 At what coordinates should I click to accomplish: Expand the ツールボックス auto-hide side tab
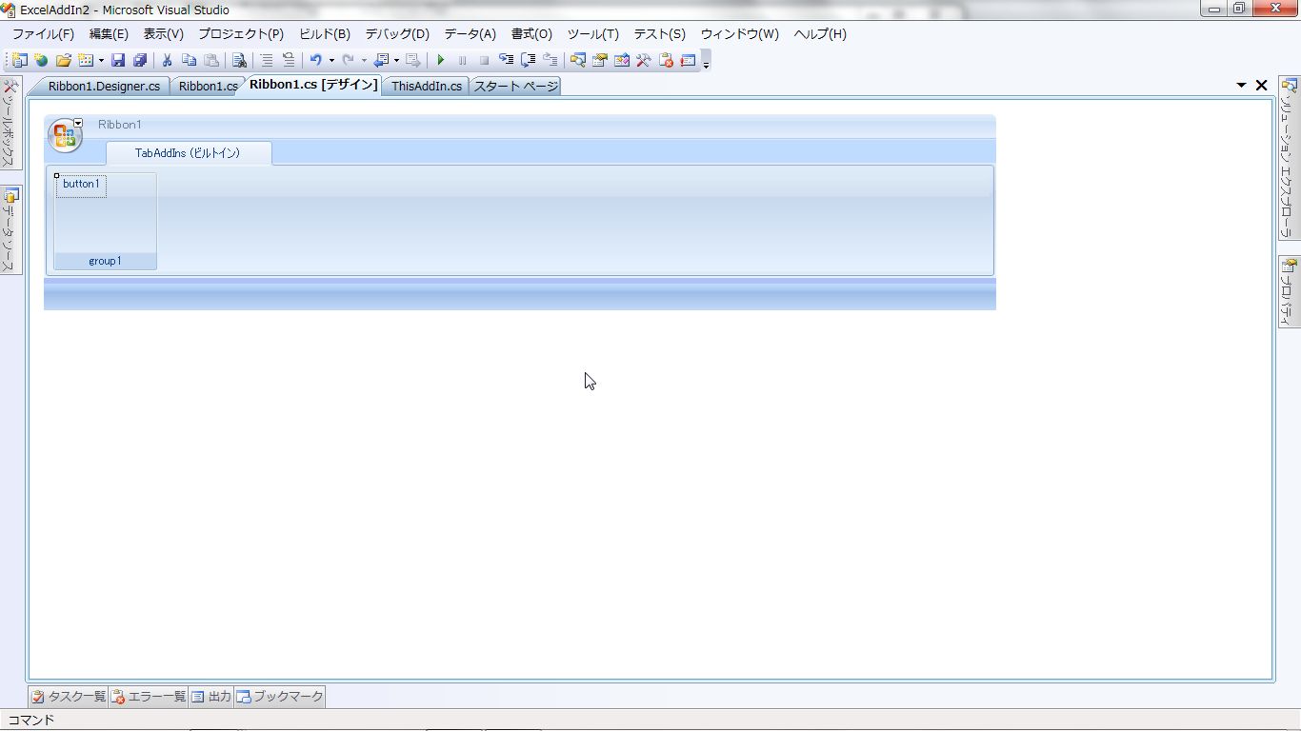pos(10,123)
